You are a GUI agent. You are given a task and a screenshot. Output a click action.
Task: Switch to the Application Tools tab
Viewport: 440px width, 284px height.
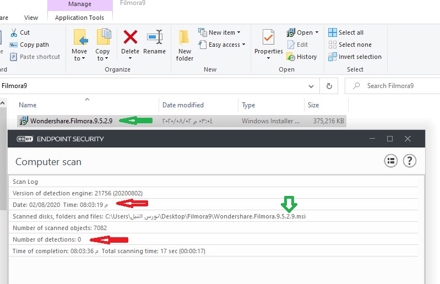79,18
